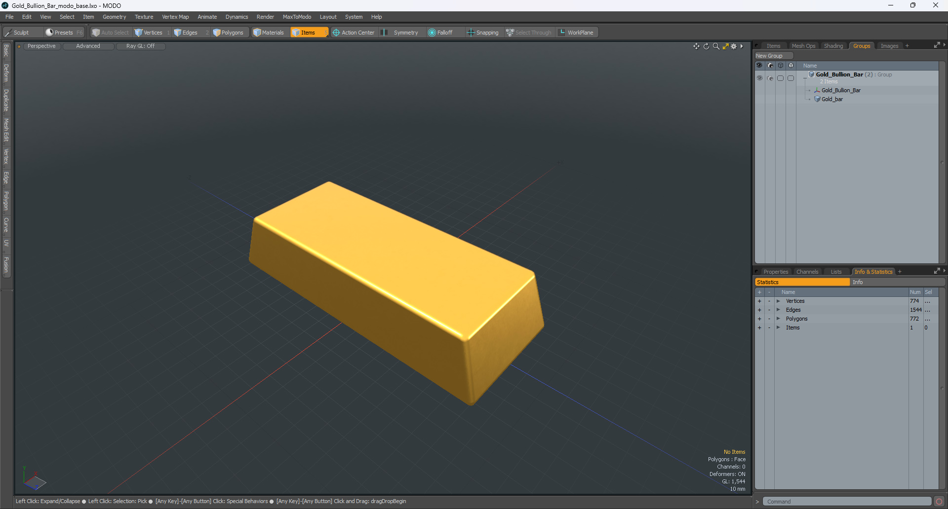Image resolution: width=948 pixels, height=509 pixels.
Task: Open the Action Center menu
Action: (x=354, y=33)
